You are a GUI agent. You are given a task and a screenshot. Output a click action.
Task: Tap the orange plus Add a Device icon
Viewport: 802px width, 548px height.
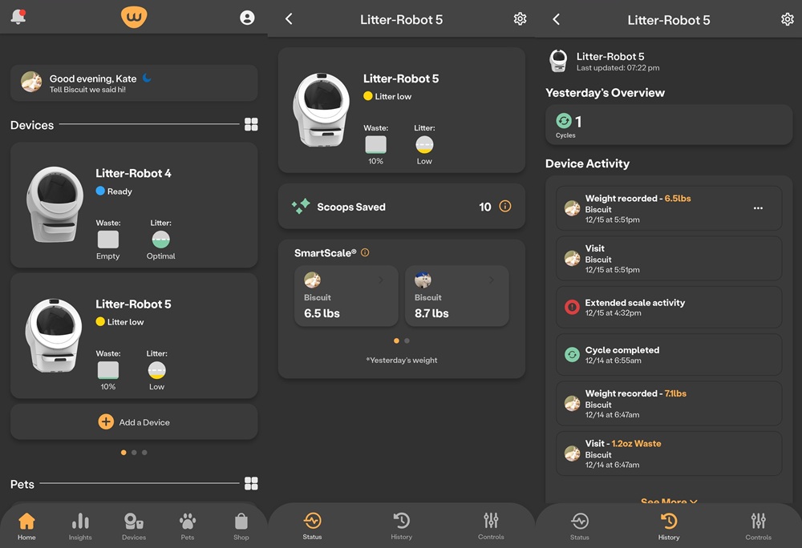pos(106,422)
